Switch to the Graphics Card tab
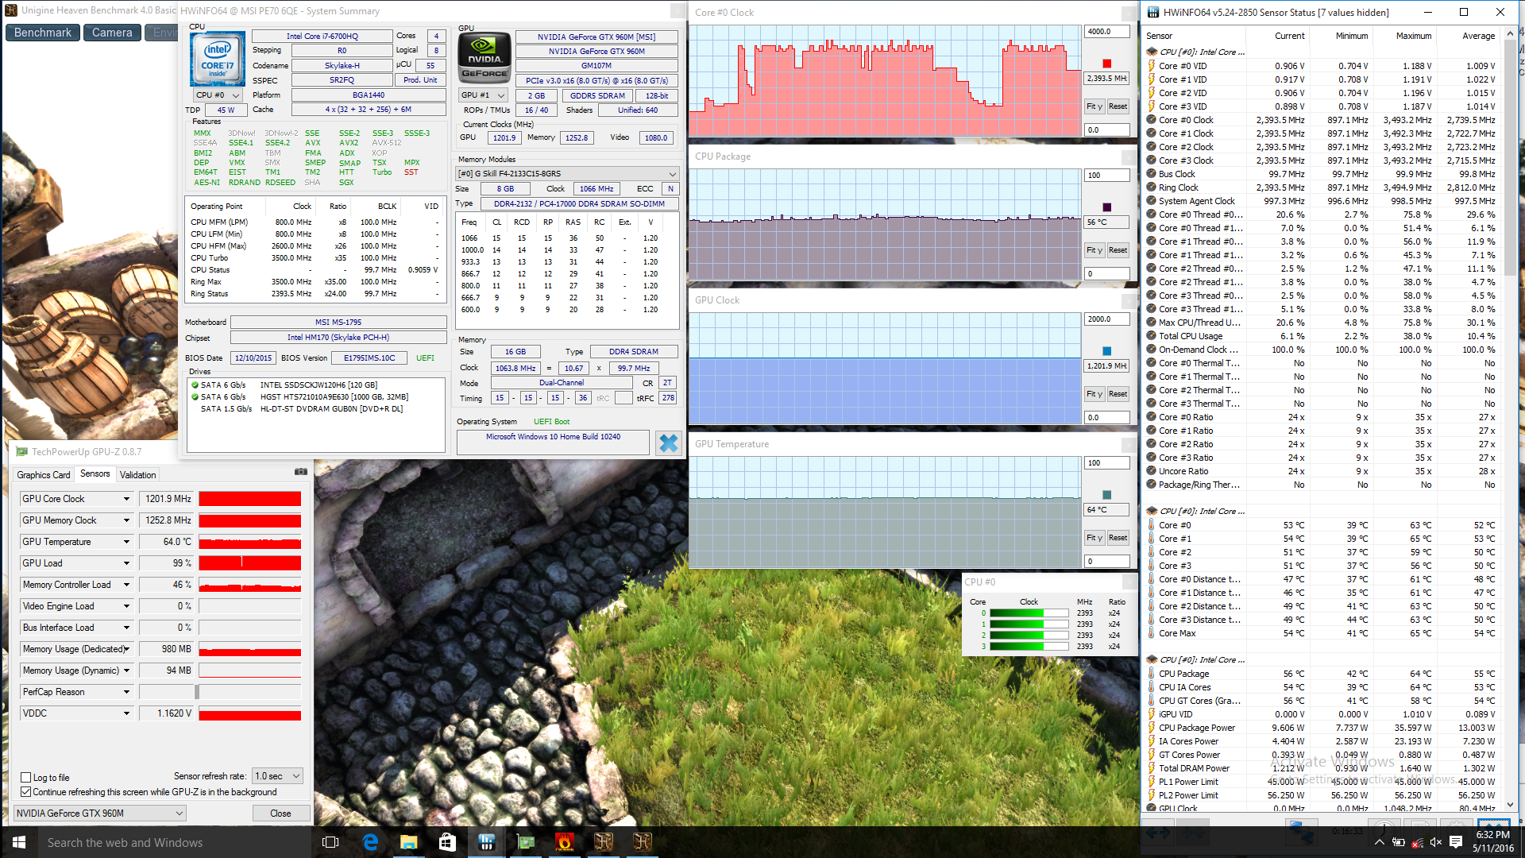The width and height of the screenshot is (1525, 858). tap(44, 475)
